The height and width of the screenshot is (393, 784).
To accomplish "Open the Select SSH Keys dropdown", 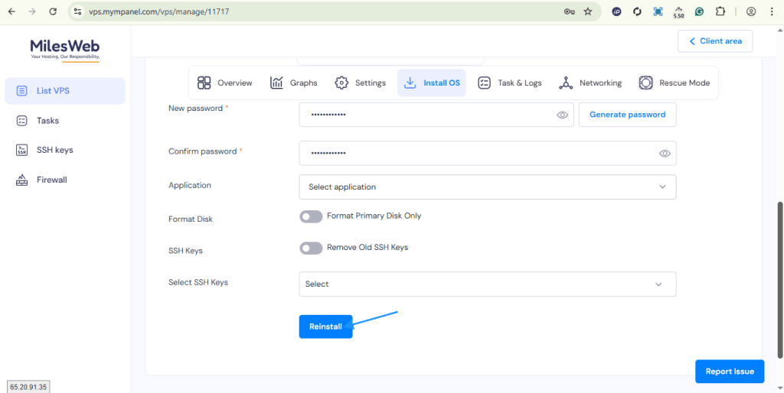I will click(487, 284).
